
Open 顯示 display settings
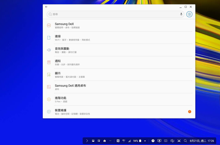119,75
